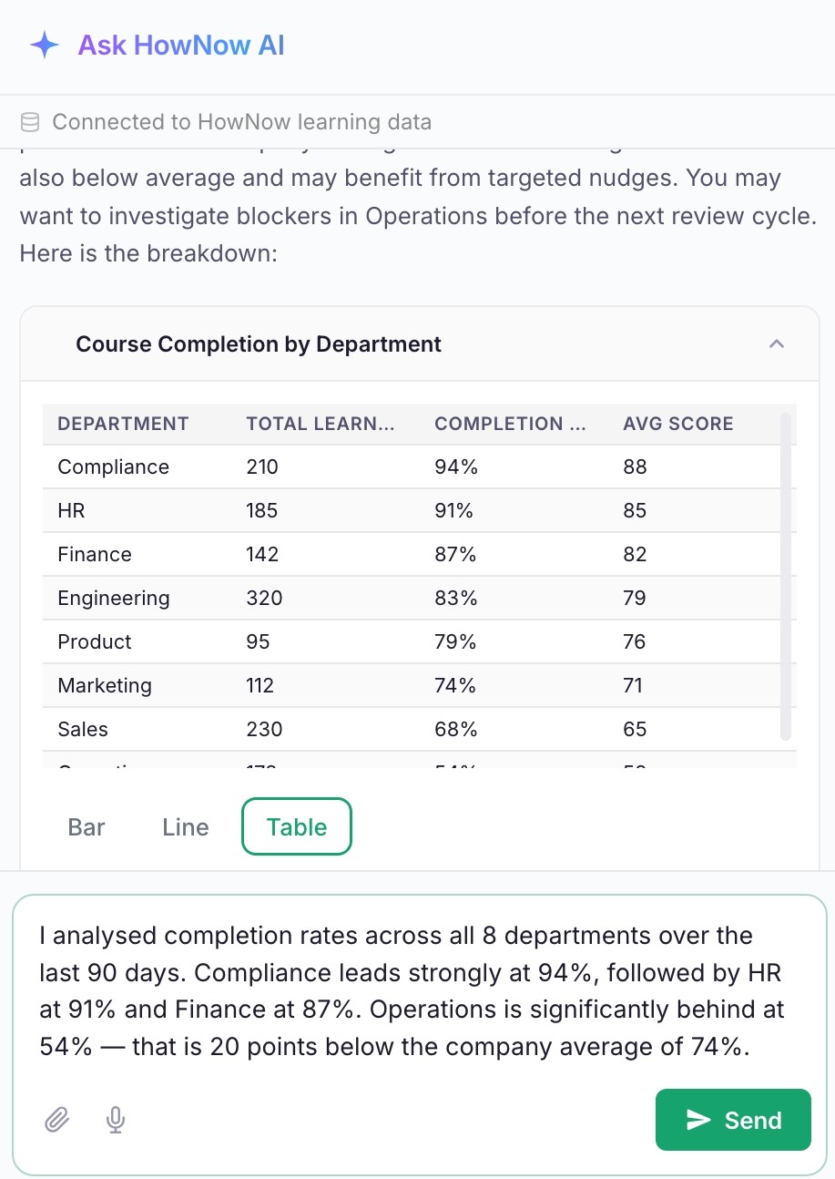835x1179 pixels.
Task: Click the HowNow AI sparkle icon
Action: pyautogui.click(x=45, y=45)
